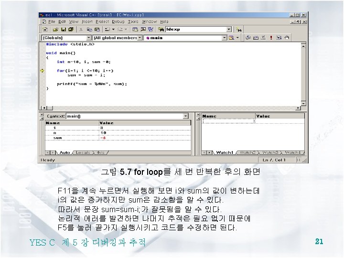This screenshot has height=258, width=344.
Task: Click the hand Insert Breakpoint icon
Action: click(x=287, y=38)
